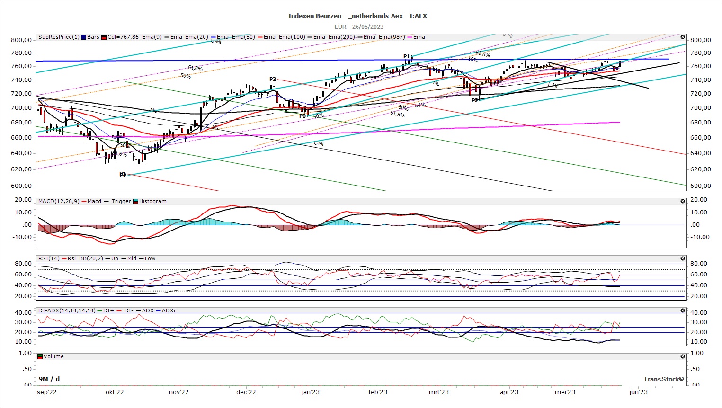Click the feb'23 date axis label
722x408 pixels.
point(378,392)
